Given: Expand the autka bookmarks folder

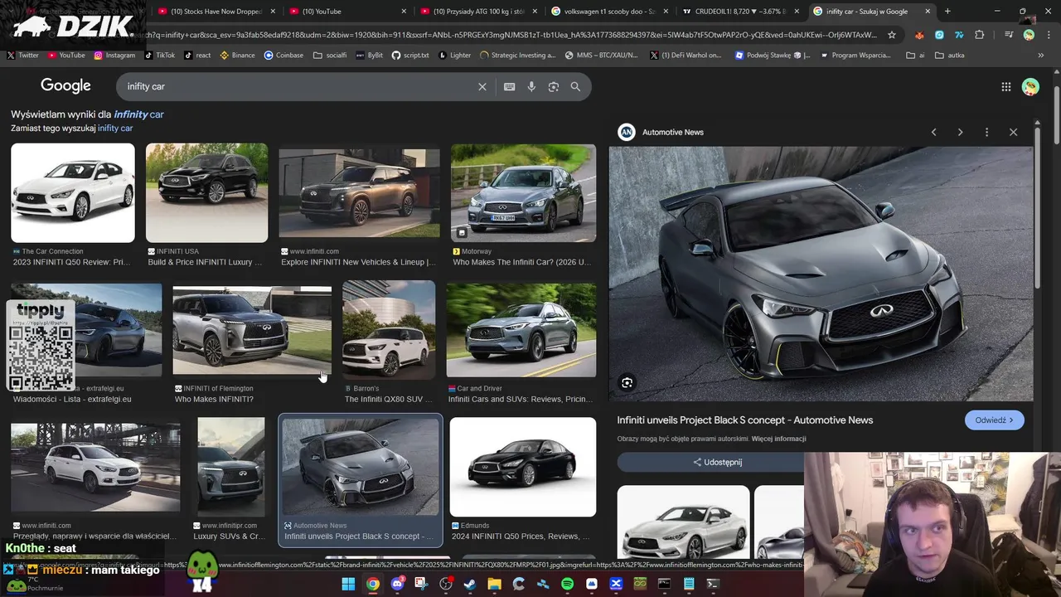Looking at the screenshot, I should (949, 55).
